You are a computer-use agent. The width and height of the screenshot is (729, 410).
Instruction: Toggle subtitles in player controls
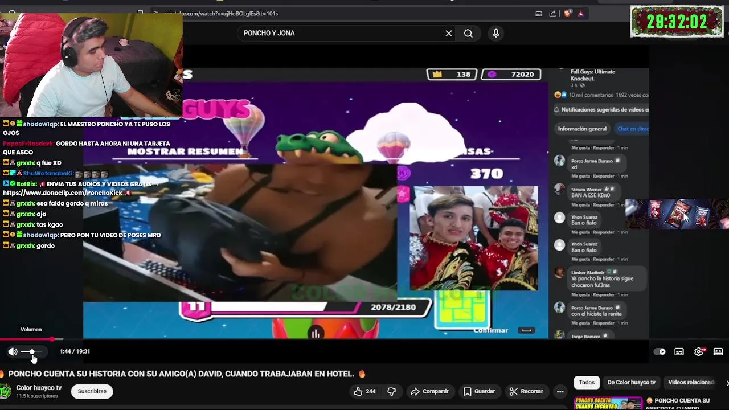(679, 352)
